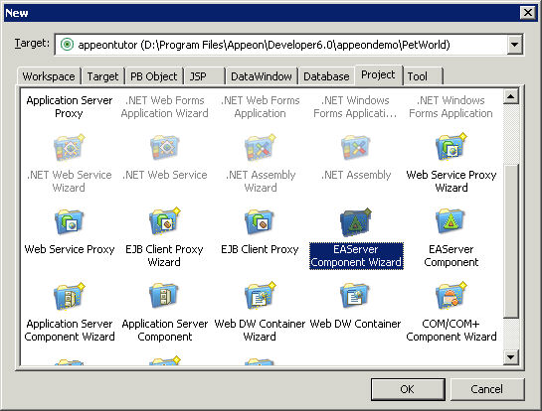Dismiss the dialog with Cancel

click(486, 389)
